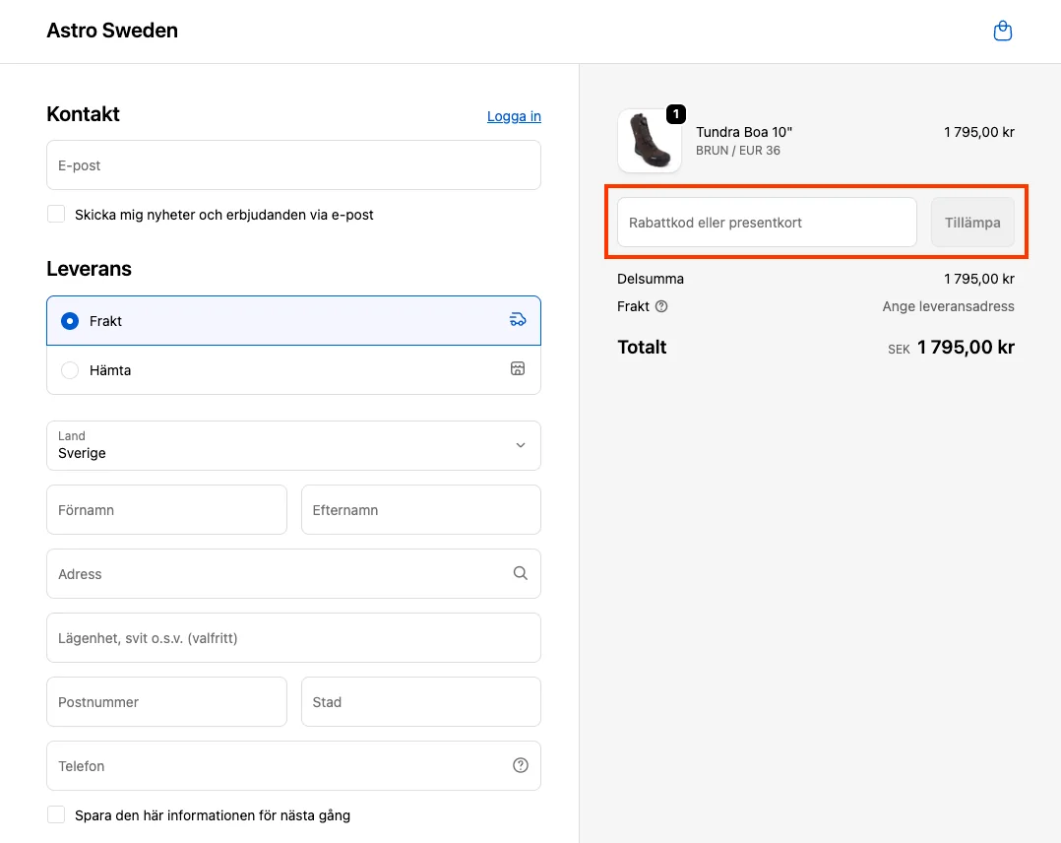Click into the E-post input field
This screenshot has width=1061, height=843.
(293, 165)
